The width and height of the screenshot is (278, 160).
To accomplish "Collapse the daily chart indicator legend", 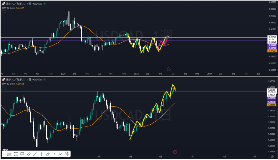I will pos(5,88).
